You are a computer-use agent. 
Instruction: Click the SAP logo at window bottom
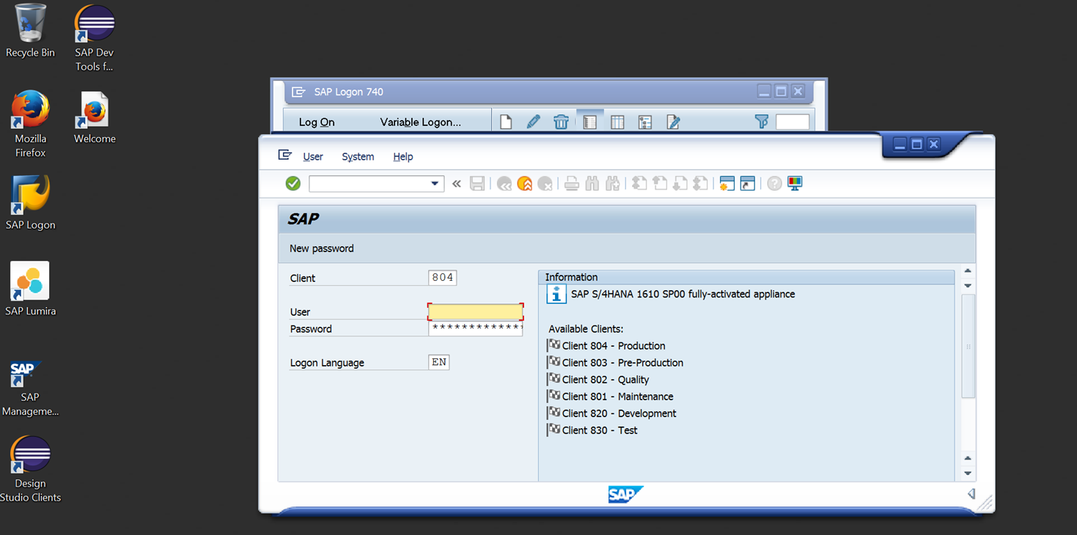(625, 495)
